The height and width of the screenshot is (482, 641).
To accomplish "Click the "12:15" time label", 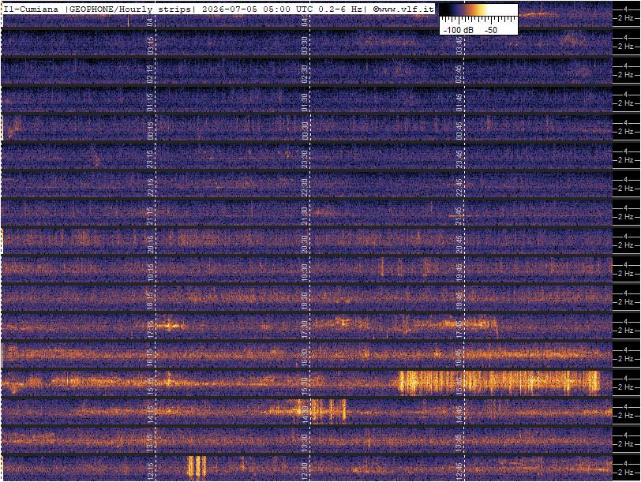I will 150,472.
